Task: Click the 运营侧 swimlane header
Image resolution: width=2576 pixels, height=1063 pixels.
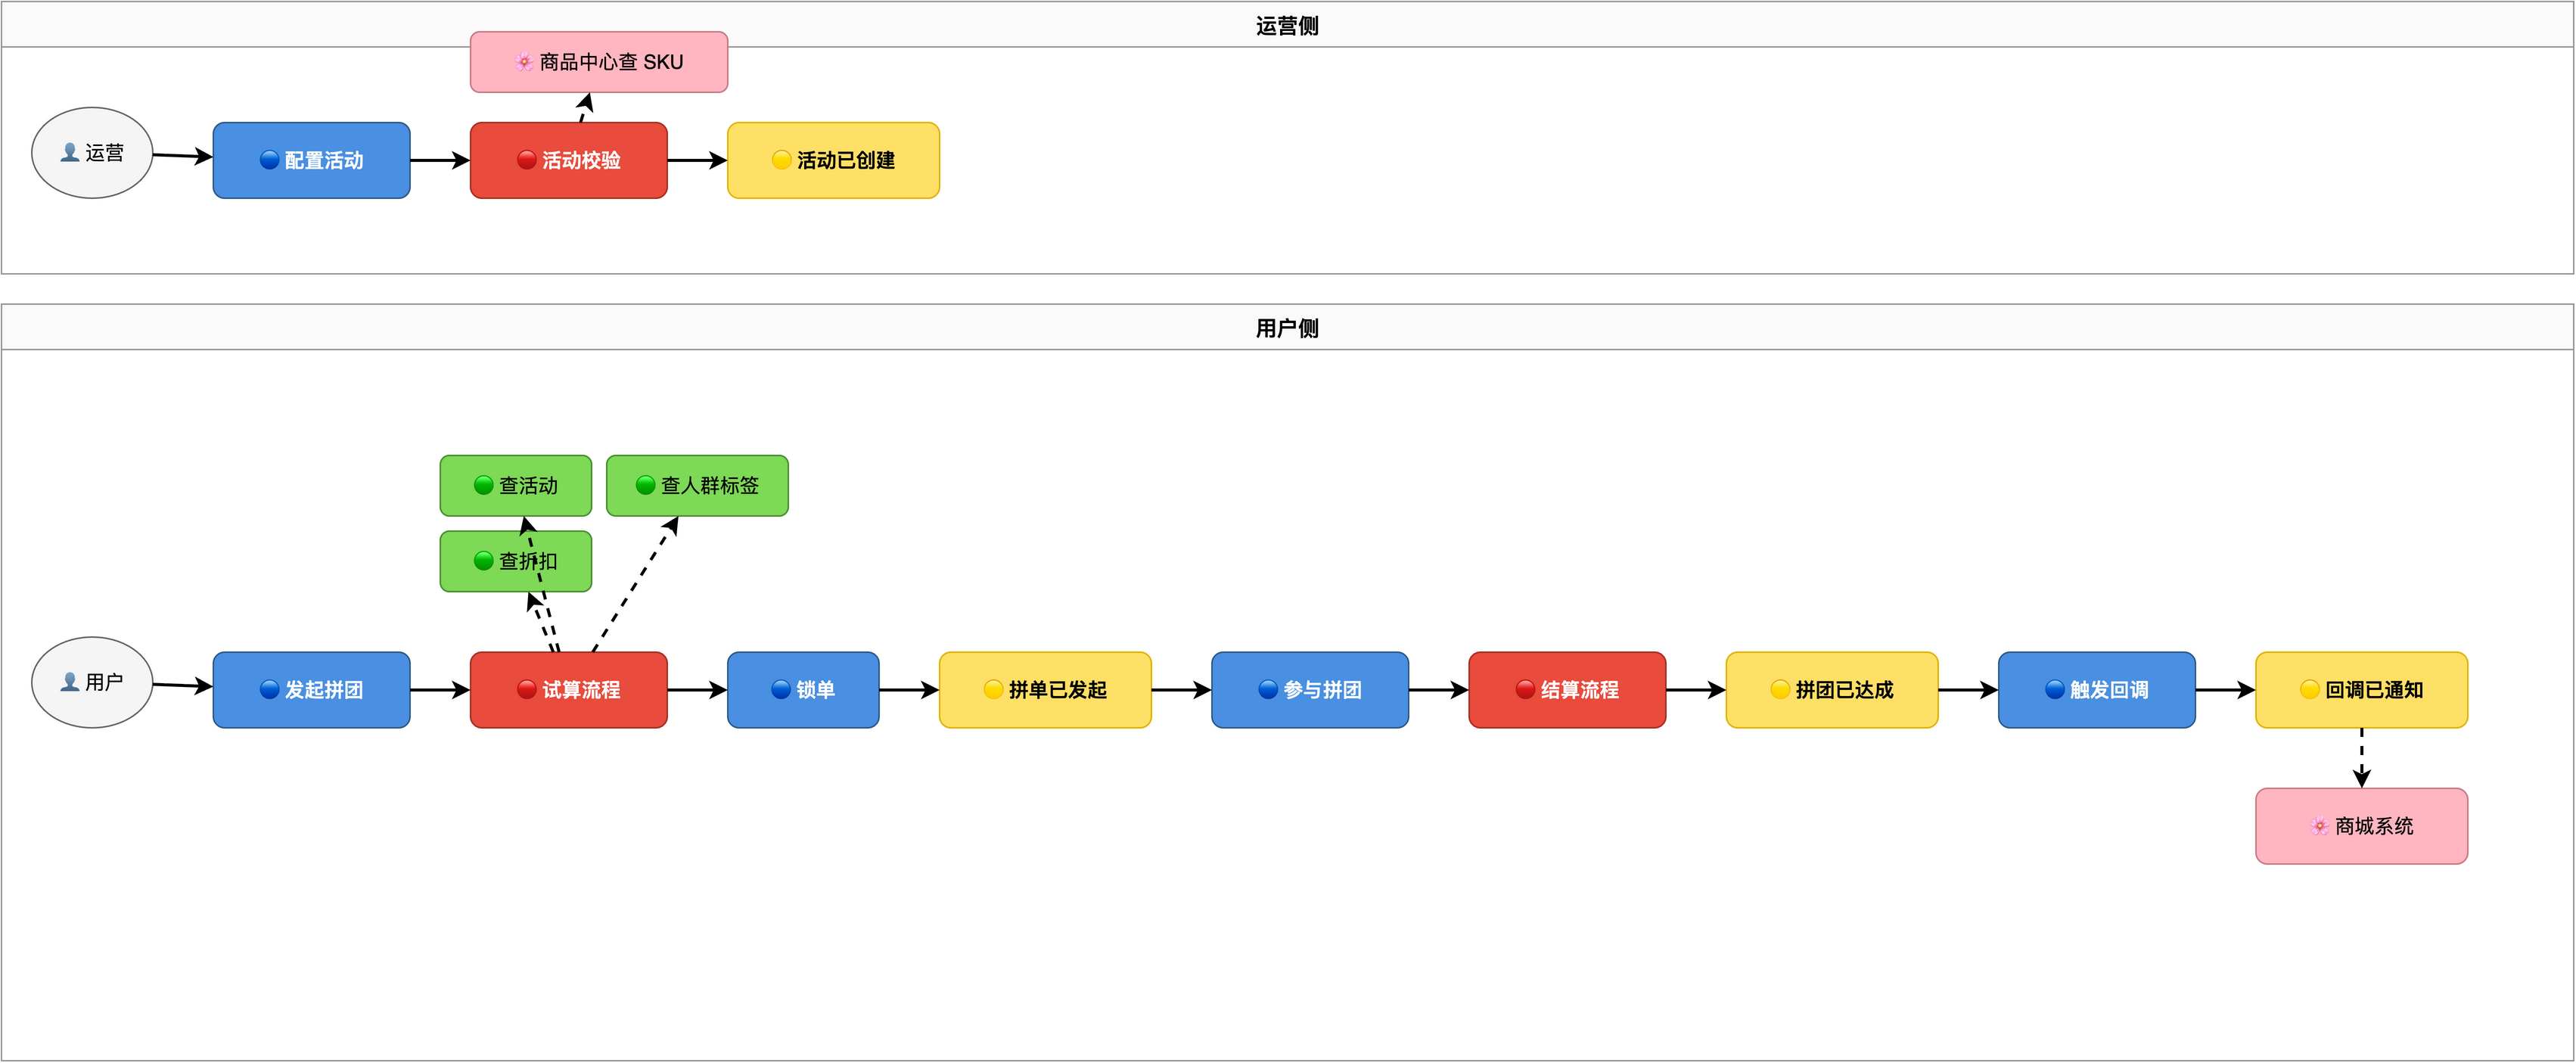Action: click(1287, 25)
